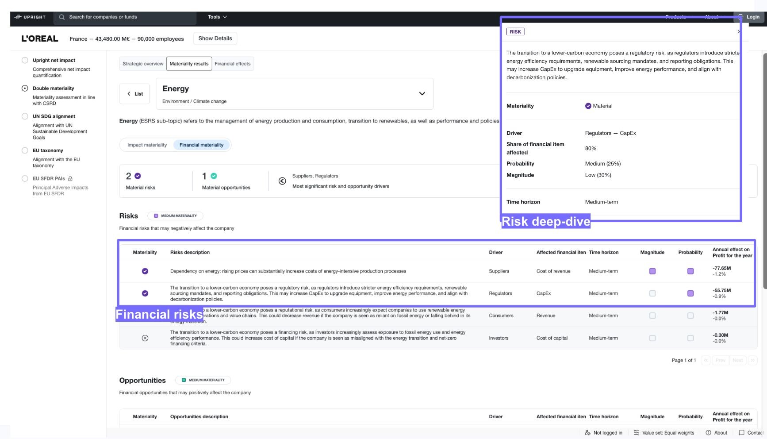Select EU taxonomy radio button
Image resolution: width=767 pixels, height=439 pixels.
tap(25, 150)
